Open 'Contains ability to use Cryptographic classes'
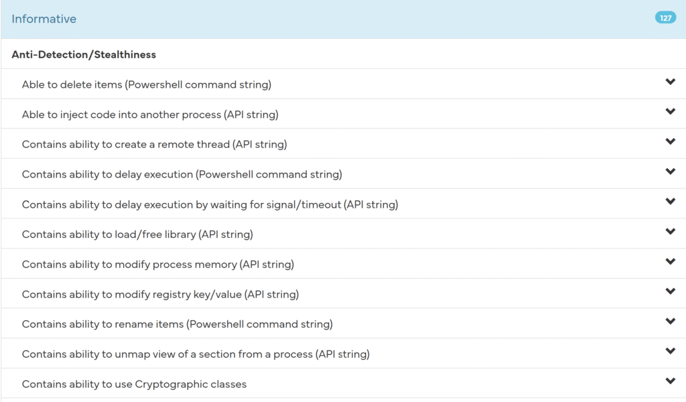The height and width of the screenshot is (402, 686). 134,384
